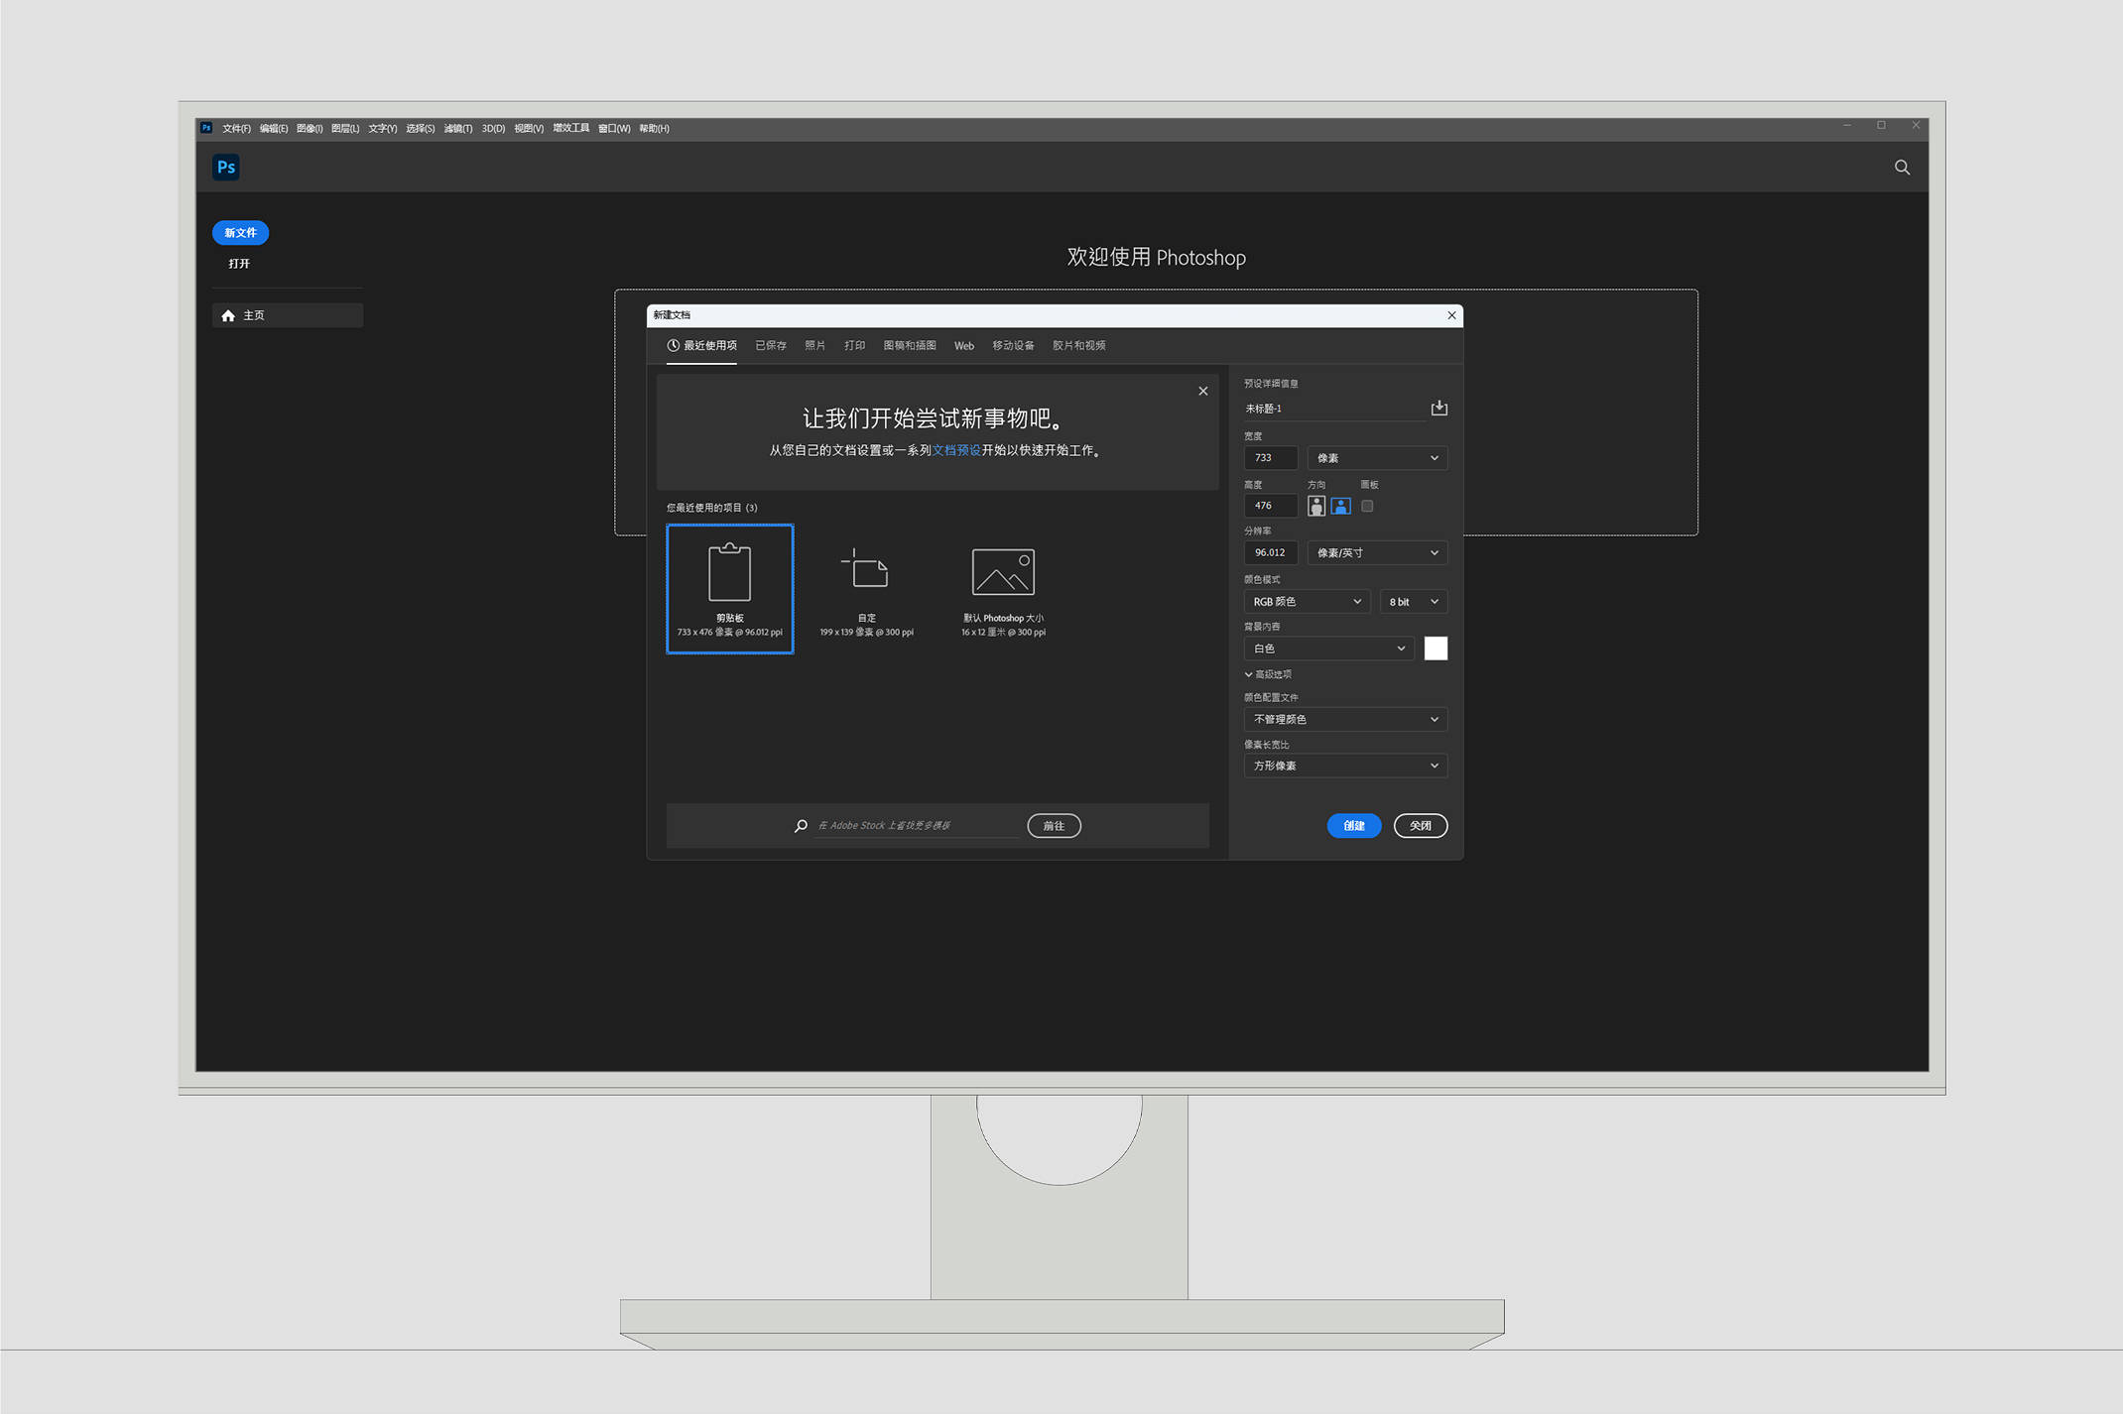Viewport: 2123px width, 1414px height.
Task: Click the 关闭 close button
Action: (1420, 826)
